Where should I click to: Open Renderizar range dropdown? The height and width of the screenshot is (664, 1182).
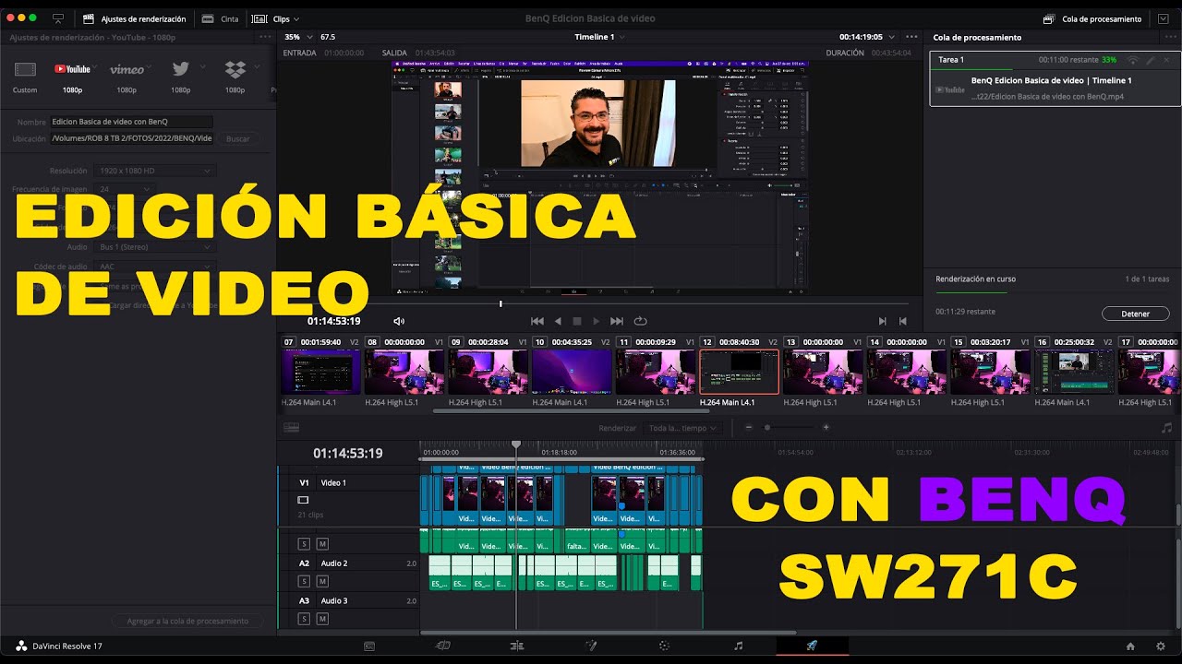tap(683, 428)
